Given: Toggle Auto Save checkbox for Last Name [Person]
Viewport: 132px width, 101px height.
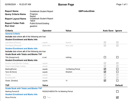Looking at the screenshot, I should [x=105, y=42].
